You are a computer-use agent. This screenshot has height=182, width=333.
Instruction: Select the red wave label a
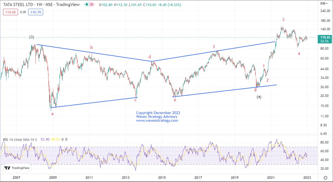point(52,114)
